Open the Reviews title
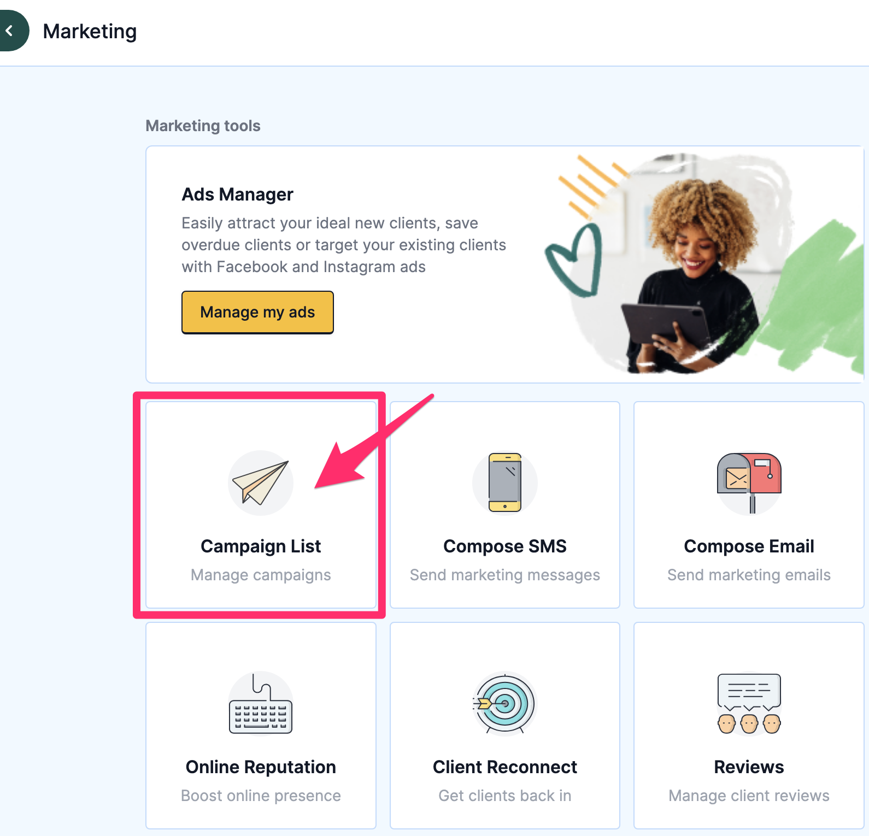 coord(749,767)
